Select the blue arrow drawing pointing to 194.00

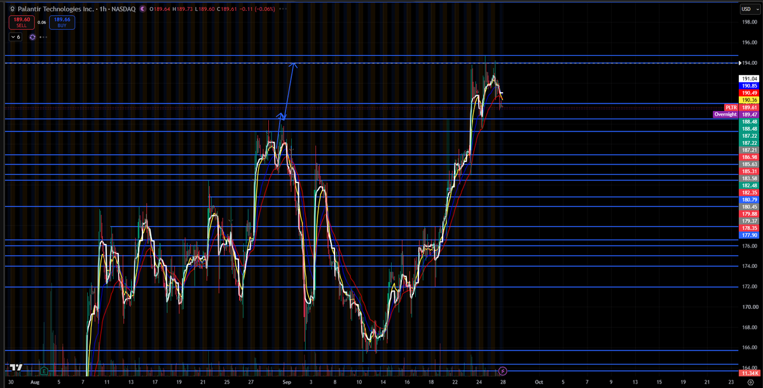[287, 90]
